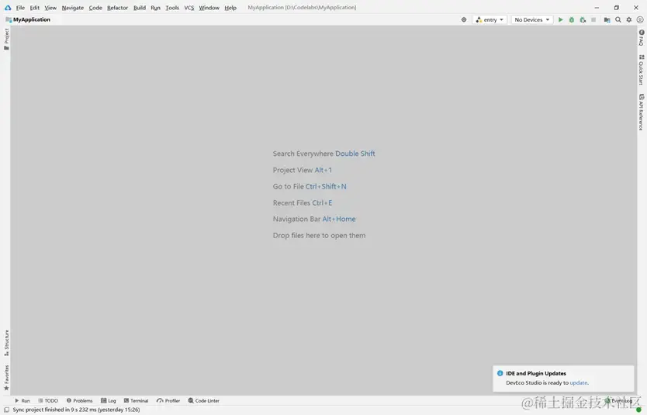Click the IDE and Plugin Updates notification title
647x415 pixels.
[x=536, y=373]
